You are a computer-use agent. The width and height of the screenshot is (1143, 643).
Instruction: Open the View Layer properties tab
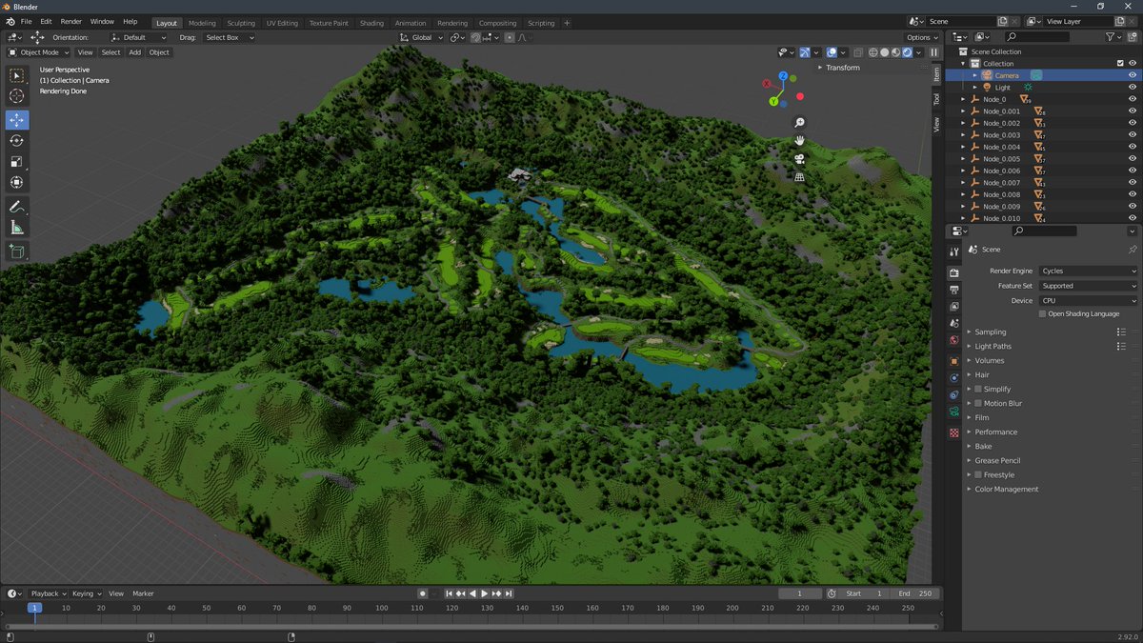(x=953, y=307)
